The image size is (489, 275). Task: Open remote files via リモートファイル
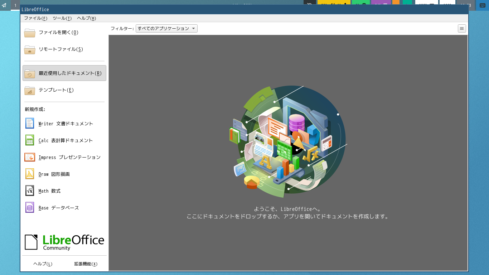(x=64, y=49)
